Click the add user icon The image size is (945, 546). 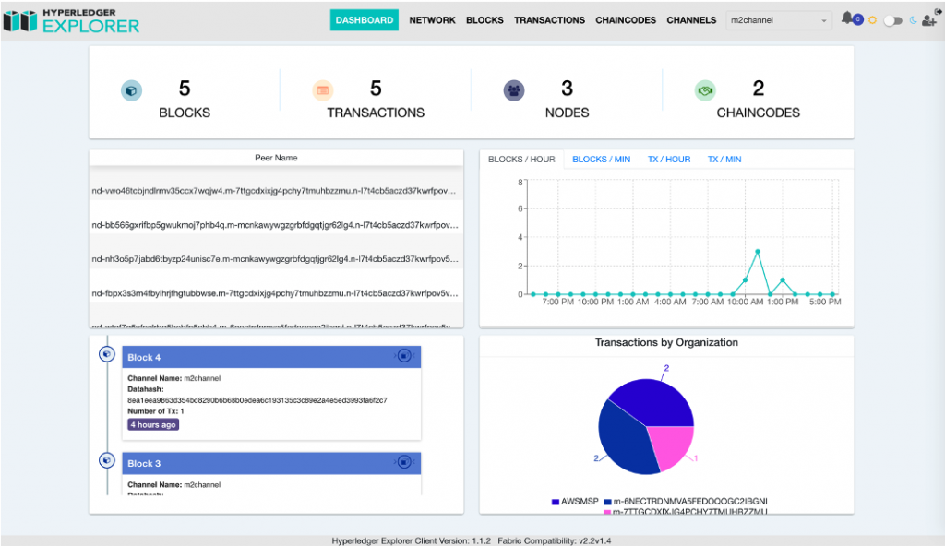(x=928, y=21)
